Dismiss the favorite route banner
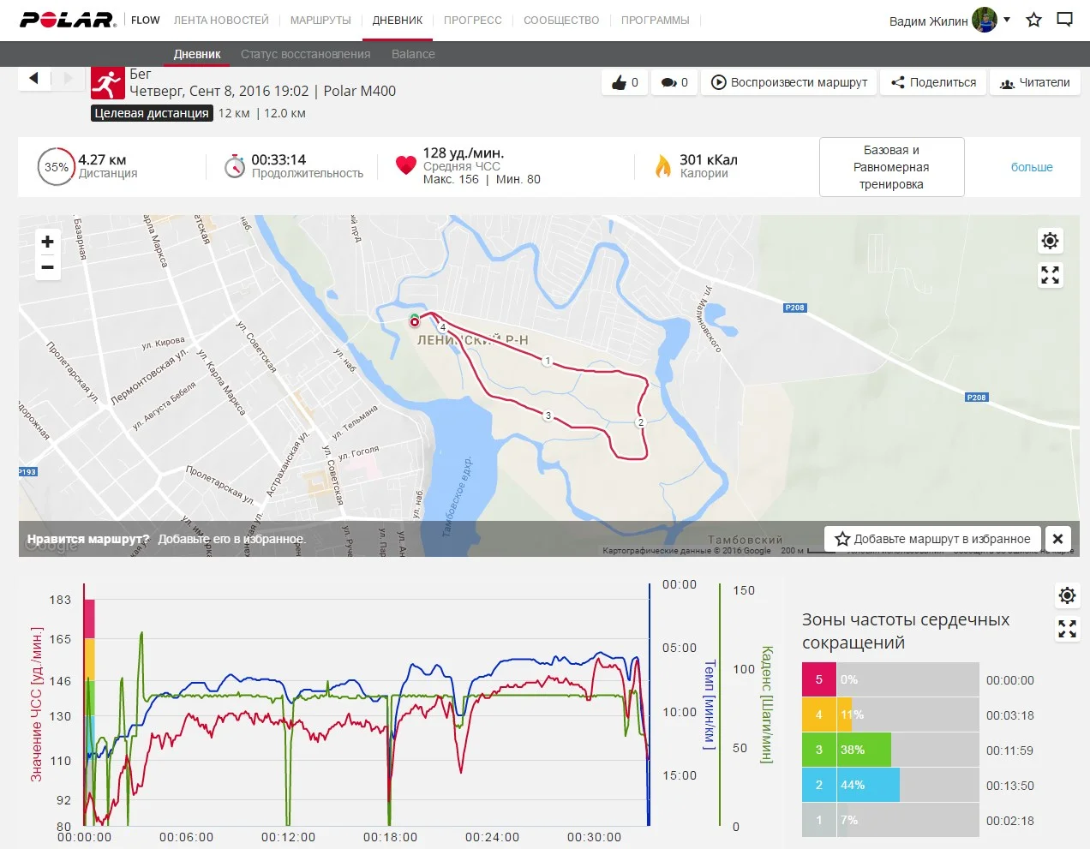 tap(1057, 539)
